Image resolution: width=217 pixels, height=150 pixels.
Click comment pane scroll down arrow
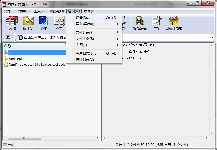click(x=212, y=133)
